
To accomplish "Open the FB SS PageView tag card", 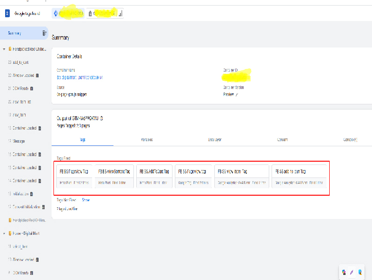I will [x=193, y=177].
